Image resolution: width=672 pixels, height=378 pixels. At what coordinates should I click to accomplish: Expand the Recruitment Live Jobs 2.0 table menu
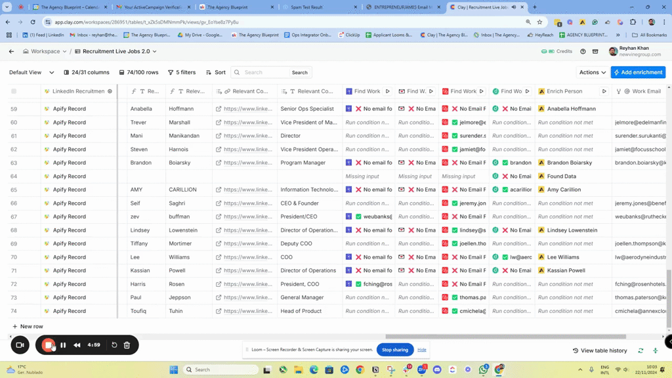point(115,51)
